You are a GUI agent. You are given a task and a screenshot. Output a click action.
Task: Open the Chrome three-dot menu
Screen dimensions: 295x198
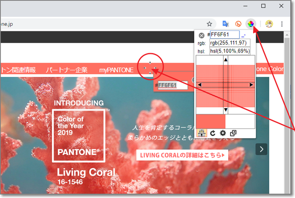283,24
